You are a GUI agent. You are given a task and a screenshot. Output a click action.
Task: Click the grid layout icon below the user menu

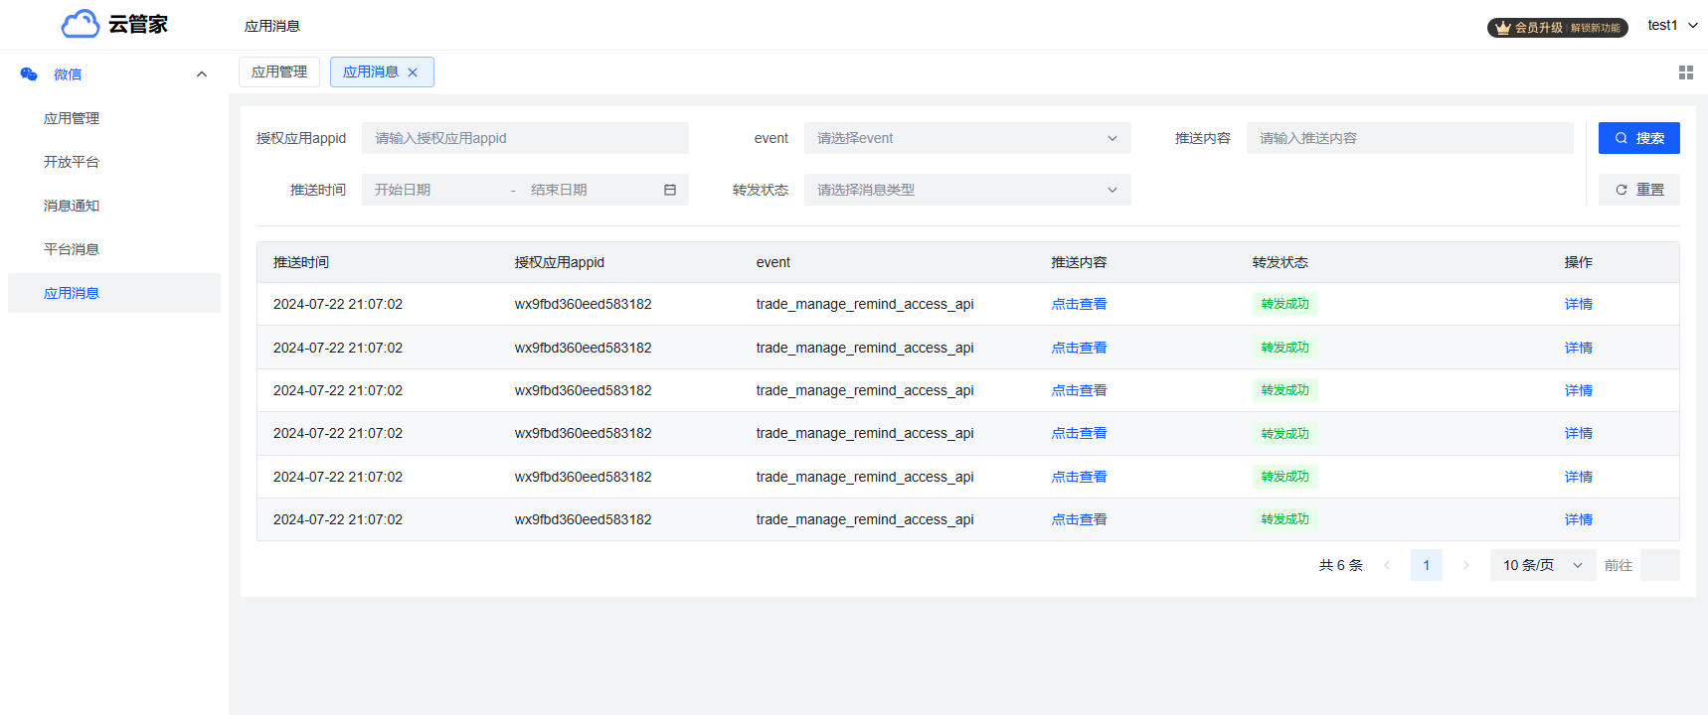1686,72
